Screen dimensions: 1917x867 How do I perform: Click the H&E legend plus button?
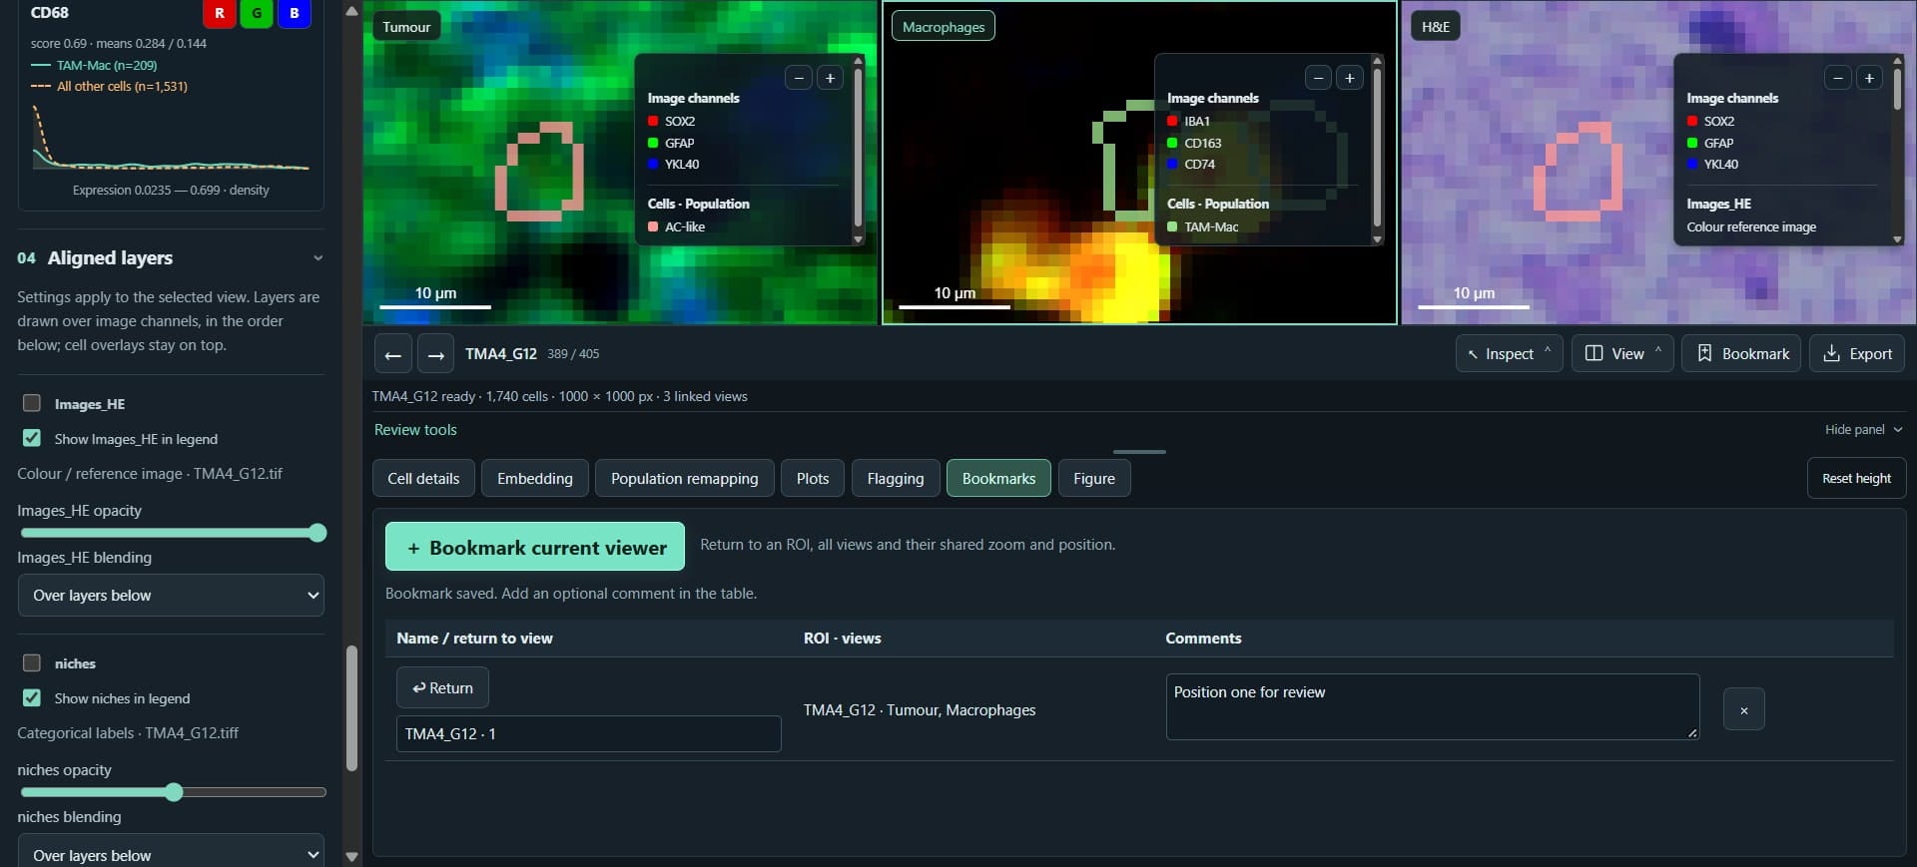pyautogui.click(x=1869, y=78)
